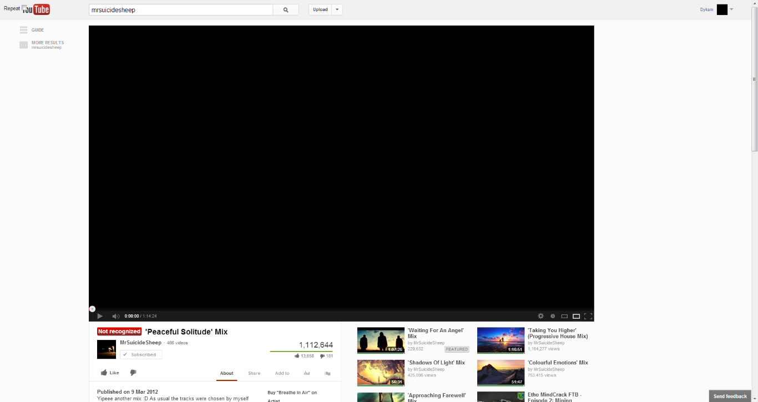This screenshot has width=758, height=402.
Task: Open the 'Waiting For An Angel' Mix title
Action: (435, 333)
